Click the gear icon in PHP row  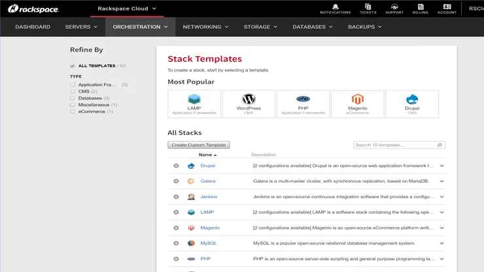pos(176,259)
